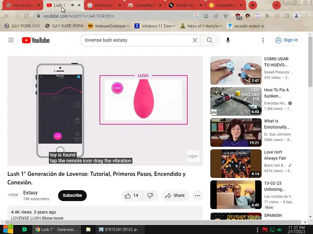Open YouTube settings three-dot menu
The image size is (313, 234).
263,40
